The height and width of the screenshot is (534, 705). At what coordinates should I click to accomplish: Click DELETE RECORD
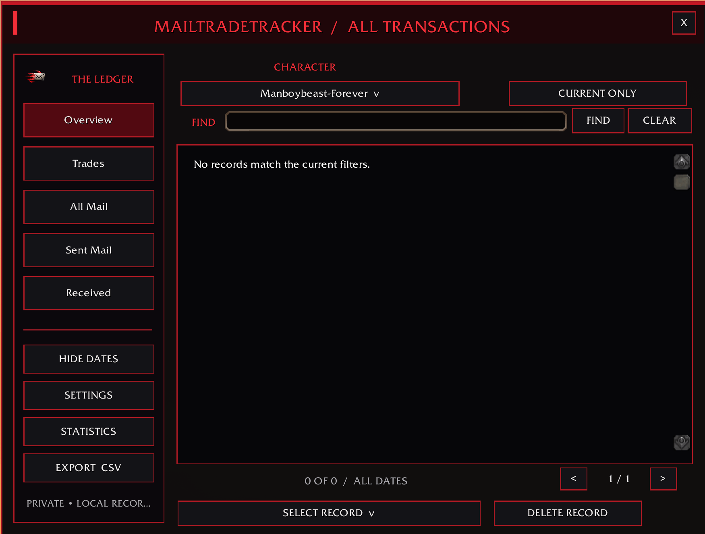(568, 513)
